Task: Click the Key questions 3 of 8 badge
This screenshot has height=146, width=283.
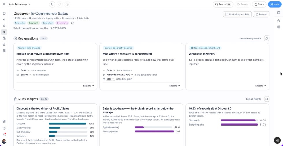Action: 43,38
